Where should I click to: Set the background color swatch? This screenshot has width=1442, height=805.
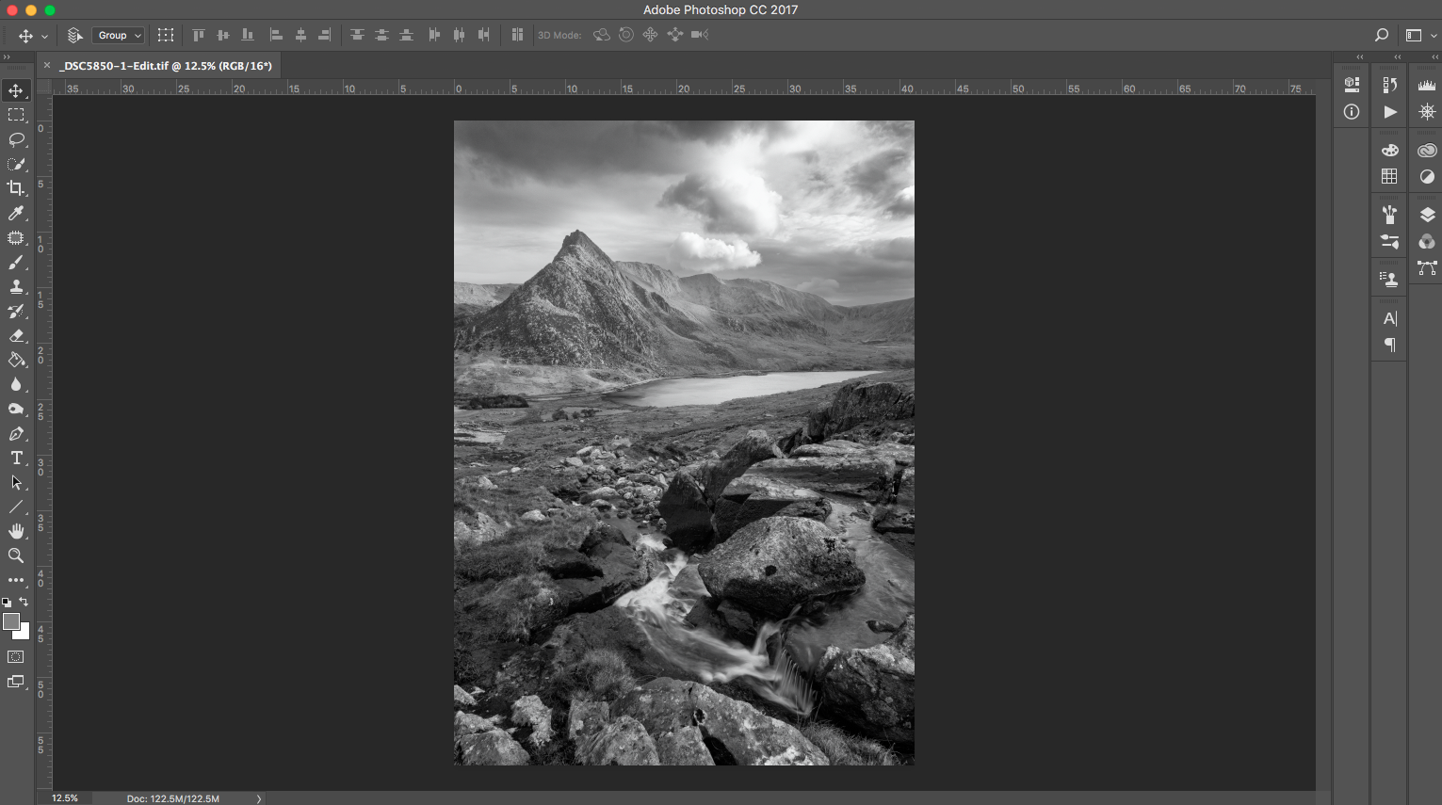coord(24,635)
